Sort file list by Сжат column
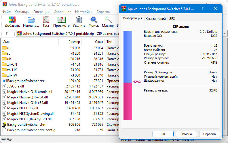Viewport: 228px width, 143px height. (x=93, y=42)
